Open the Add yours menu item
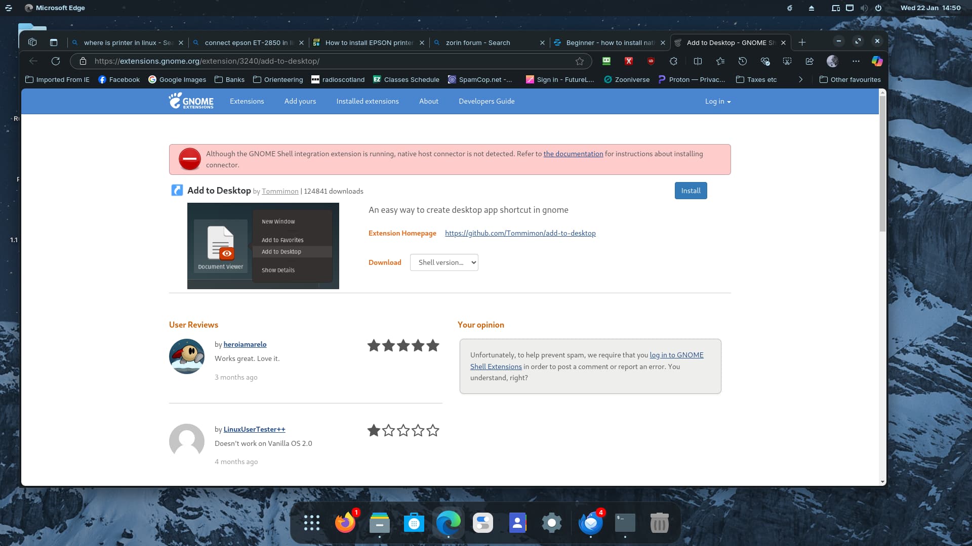The width and height of the screenshot is (972, 546). [x=300, y=101]
